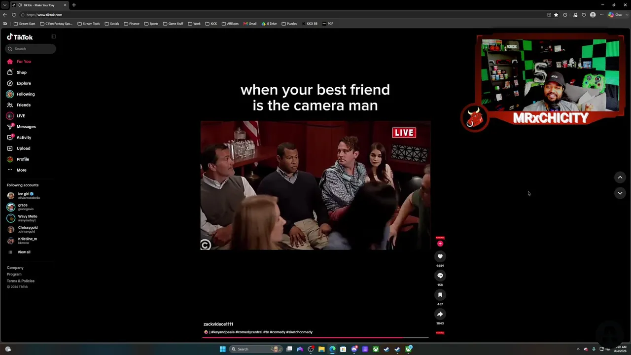Image resolution: width=631 pixels, height=355 pixels.
Task: Open the Activity notifications
Action: (19, 138)
